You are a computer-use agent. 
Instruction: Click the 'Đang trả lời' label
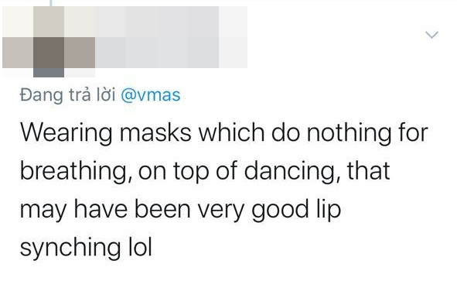tap(68, 94)
